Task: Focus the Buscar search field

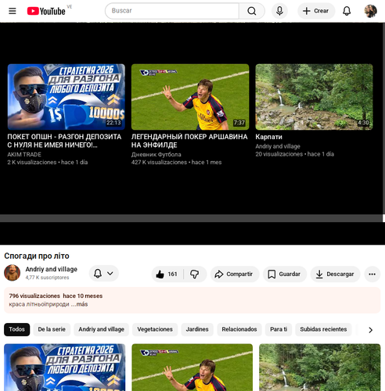Action: pos(172,11)
